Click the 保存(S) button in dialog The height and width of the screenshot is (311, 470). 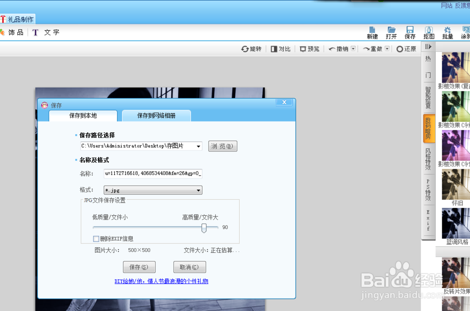pyautogui.click(x=139, y=267)
